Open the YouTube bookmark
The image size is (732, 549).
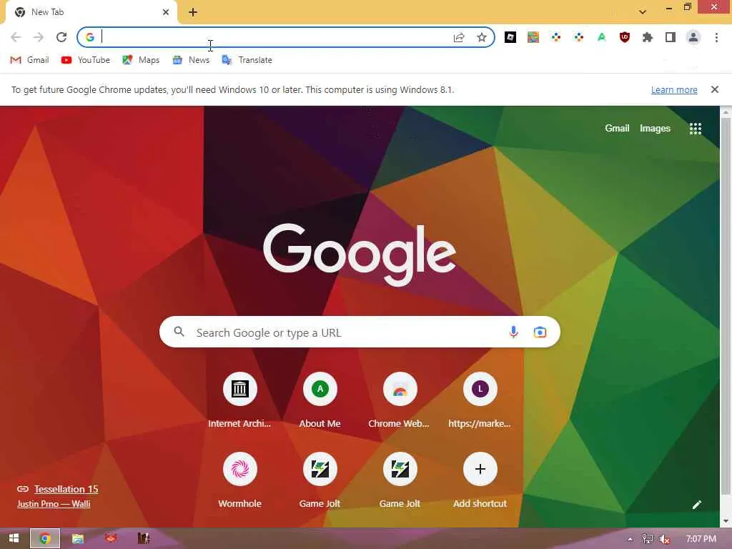86,60
